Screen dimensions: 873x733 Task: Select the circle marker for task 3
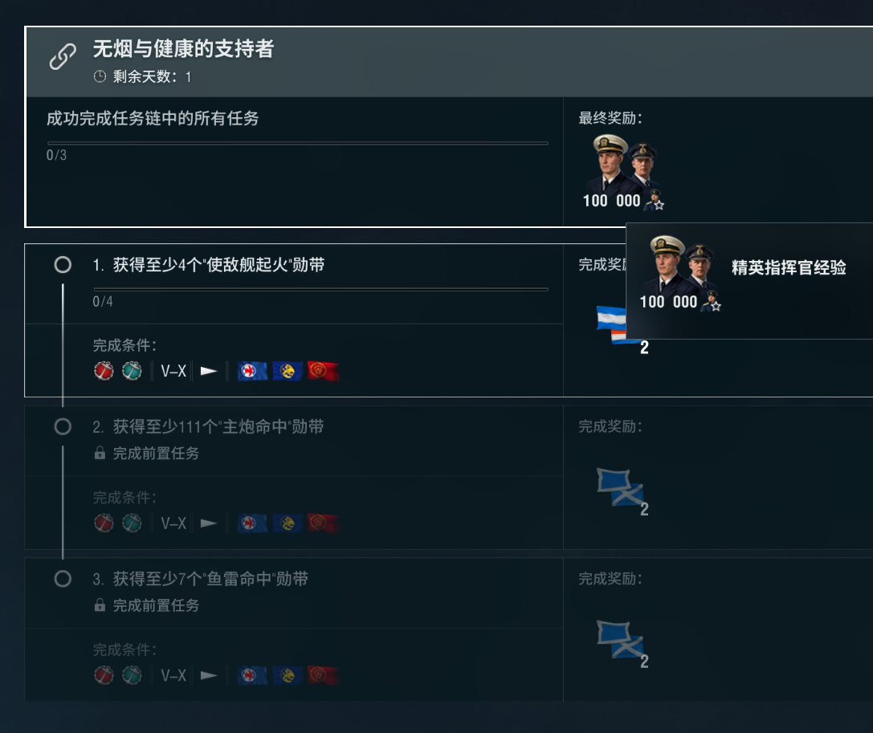(63, 579)
